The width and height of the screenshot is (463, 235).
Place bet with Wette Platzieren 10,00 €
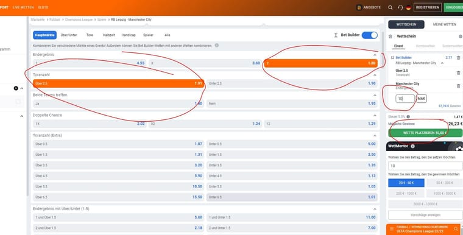coord(425,133)
